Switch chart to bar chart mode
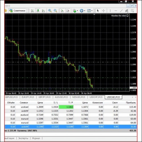Viewport: 142px width, 142px height. 32,11
